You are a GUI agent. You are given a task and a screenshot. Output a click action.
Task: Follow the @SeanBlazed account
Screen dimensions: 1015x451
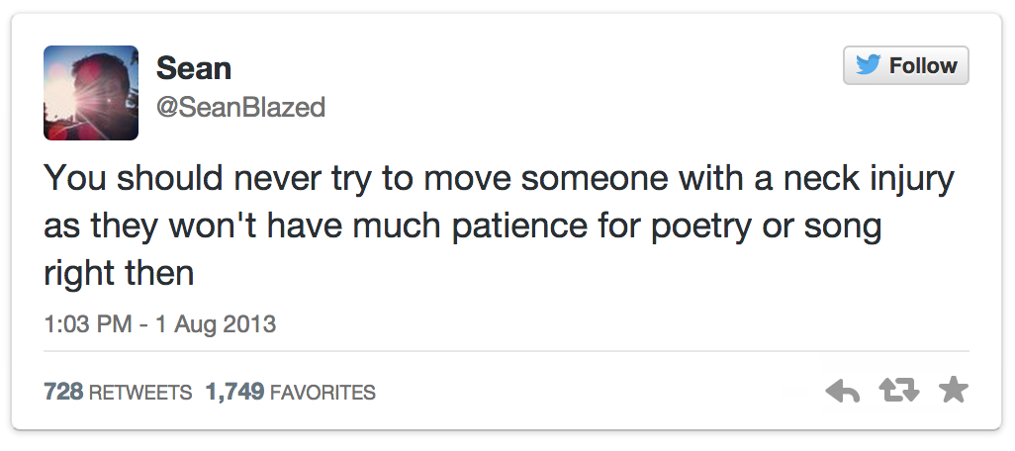coord(905,66)
